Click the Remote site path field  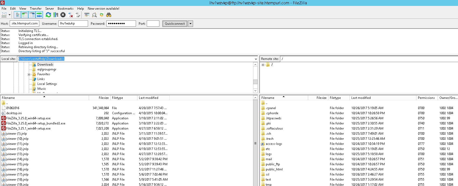369,59
